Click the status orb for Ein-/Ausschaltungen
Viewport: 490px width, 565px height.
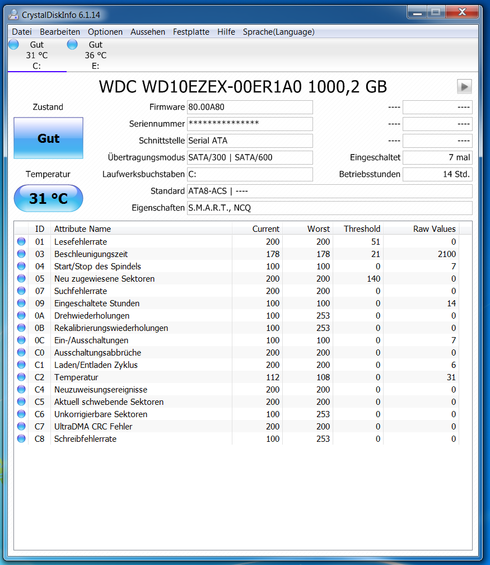21,340
